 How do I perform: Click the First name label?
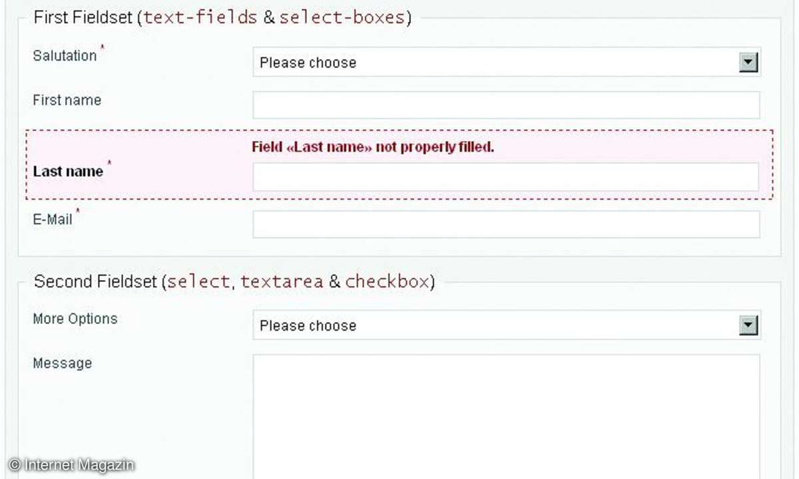[x=67, y=100]
